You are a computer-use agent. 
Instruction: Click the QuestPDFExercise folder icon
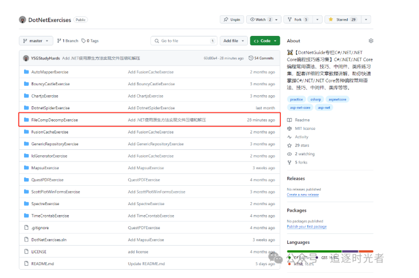26,180
